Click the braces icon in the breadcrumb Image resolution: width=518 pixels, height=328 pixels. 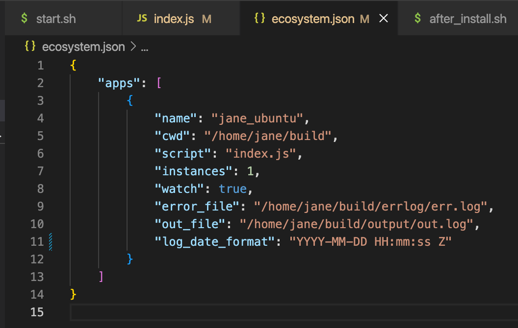30,46
